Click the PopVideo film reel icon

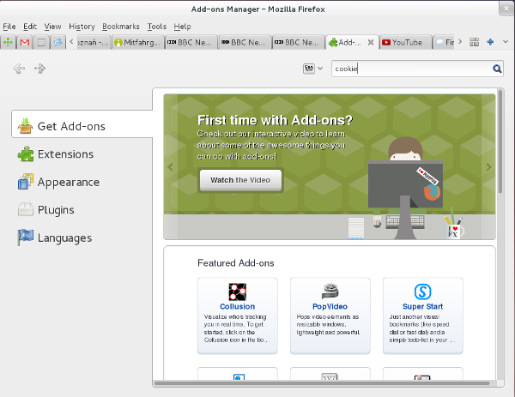(330, 292)
